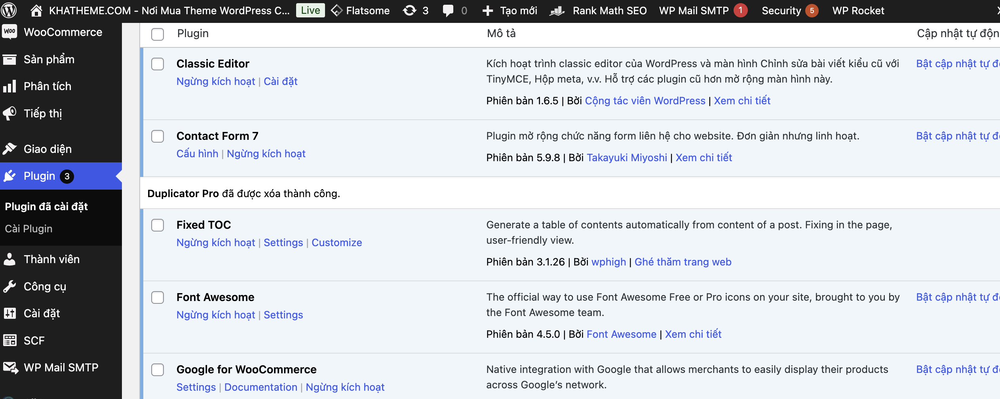Image resolution: width=1000 pixels, height=399 pixels.
Task: Check the Classic Editor checkbox
Action: [158, 64]
